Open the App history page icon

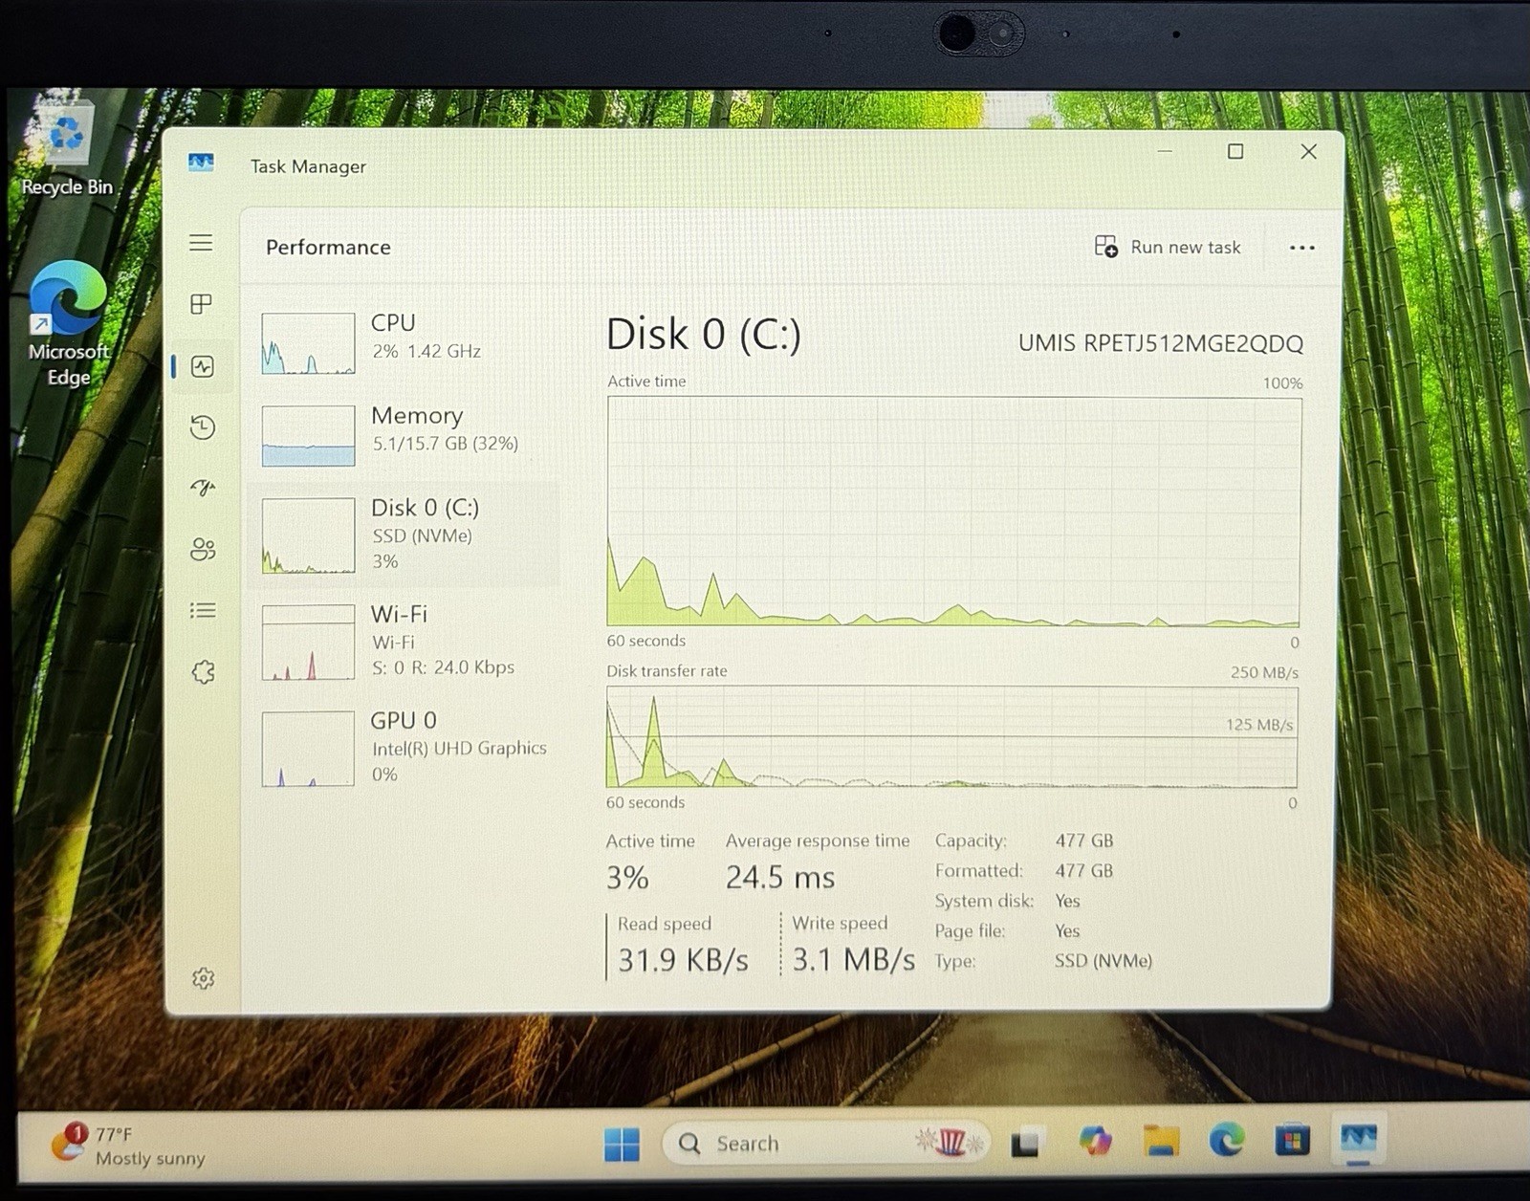coord(203,426)
